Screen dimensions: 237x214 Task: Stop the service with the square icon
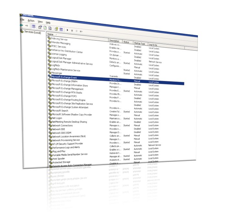[72, 30]
